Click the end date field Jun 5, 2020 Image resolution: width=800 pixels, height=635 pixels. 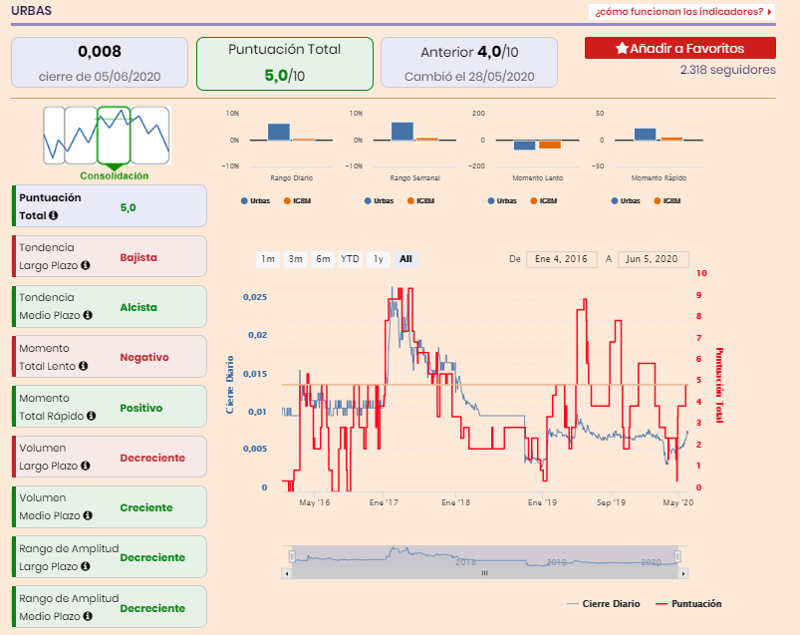653,259
